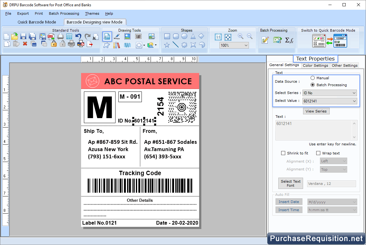Click the barcode under Tracking Code
Image resolution: width=366 pixels, height=245 pixels.
(140, 186)
